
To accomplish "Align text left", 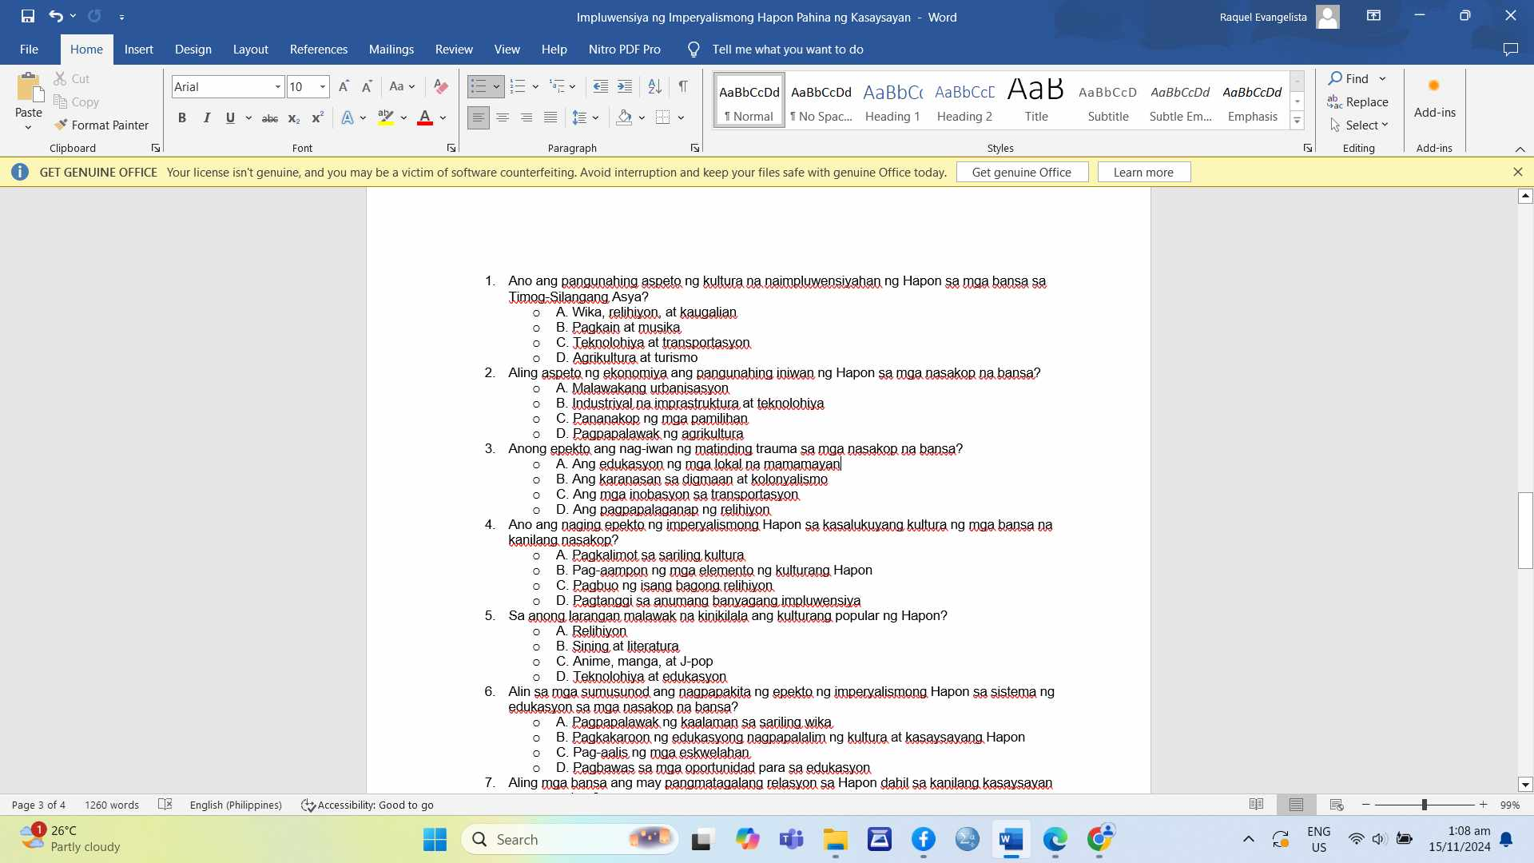I will [478, 118].
